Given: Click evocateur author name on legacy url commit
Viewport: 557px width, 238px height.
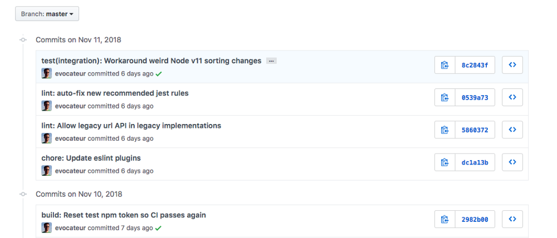Looking at the screenshot, I should pos(70,138).
